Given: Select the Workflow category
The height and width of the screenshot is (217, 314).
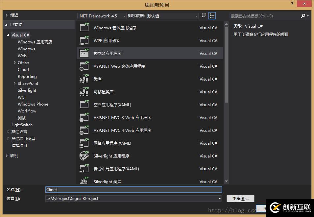Looking at the screenshot, I should (x=27, y=111).
